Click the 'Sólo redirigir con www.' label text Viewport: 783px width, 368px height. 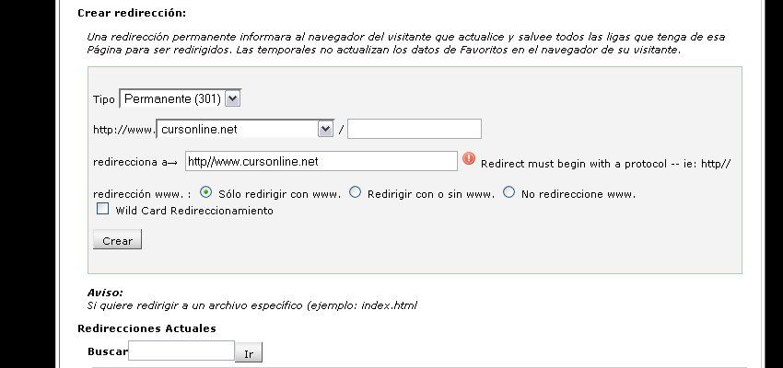click(x=280, y=194)
